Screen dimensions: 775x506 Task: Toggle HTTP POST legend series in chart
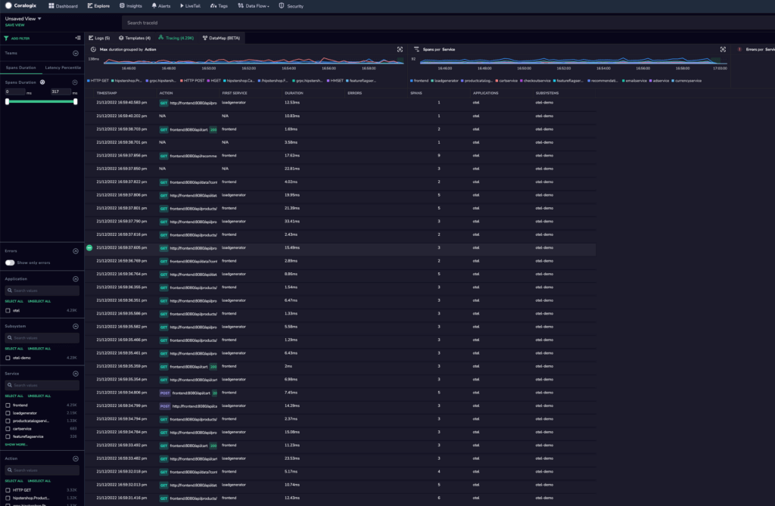(192, 80)
